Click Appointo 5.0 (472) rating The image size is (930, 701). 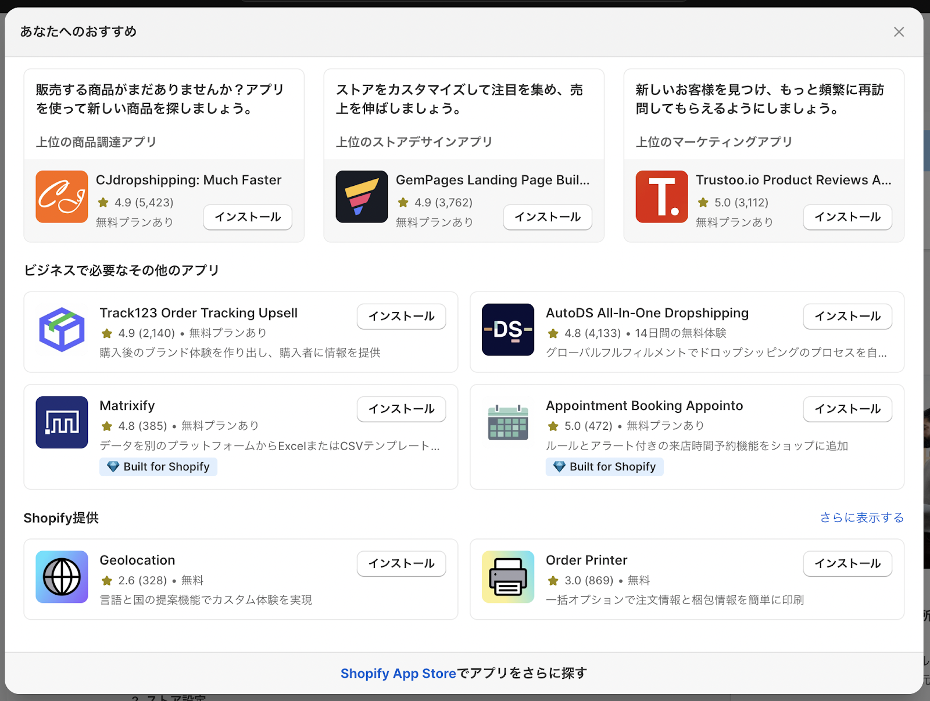pyautogui.click(x=580, y=426)
